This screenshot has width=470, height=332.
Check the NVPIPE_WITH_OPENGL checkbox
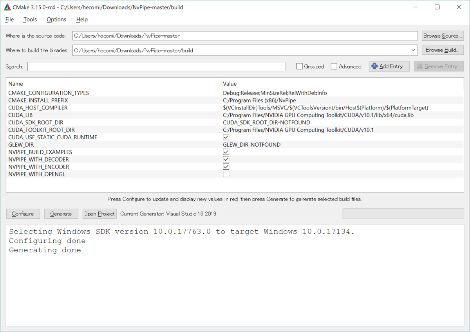tap(226, 174)
